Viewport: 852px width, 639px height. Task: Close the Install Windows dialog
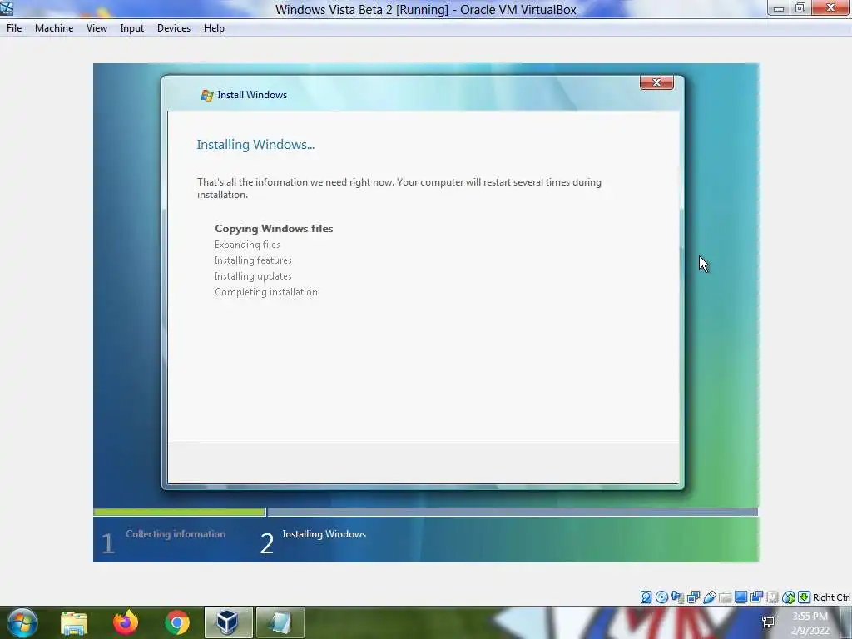[656, 82]
